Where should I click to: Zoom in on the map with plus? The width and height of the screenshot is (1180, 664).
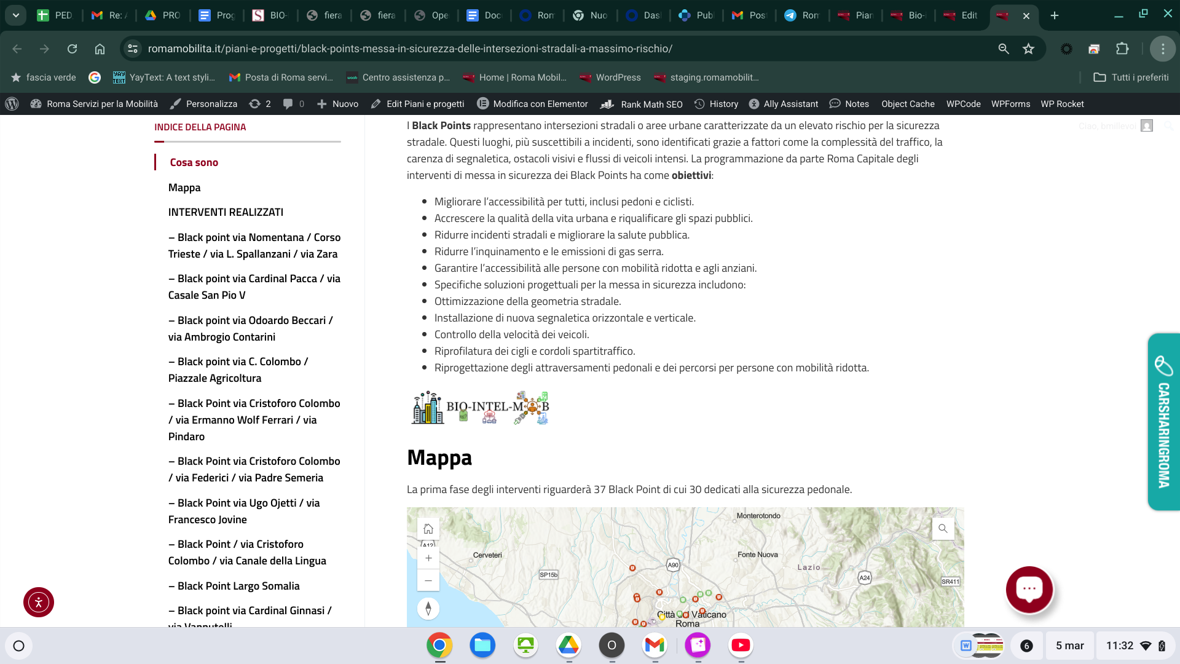(x=428, y=558)
